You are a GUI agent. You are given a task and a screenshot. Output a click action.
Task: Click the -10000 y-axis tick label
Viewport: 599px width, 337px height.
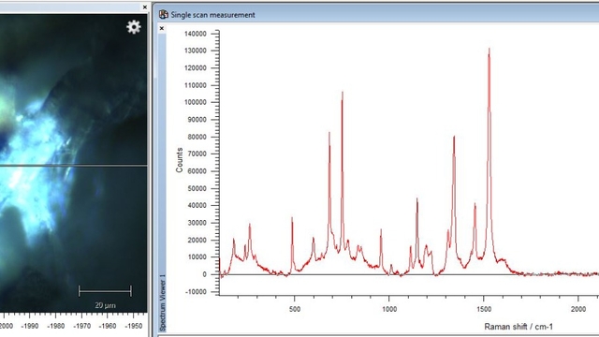196,292
